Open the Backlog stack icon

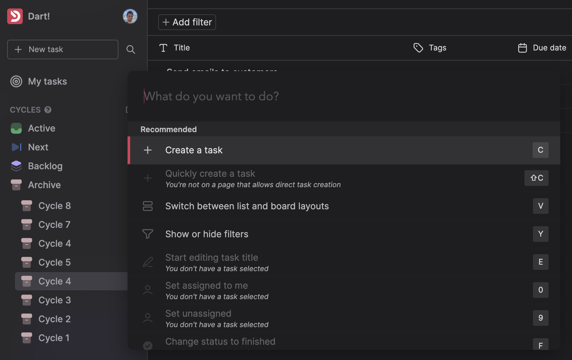click(16, 166)
